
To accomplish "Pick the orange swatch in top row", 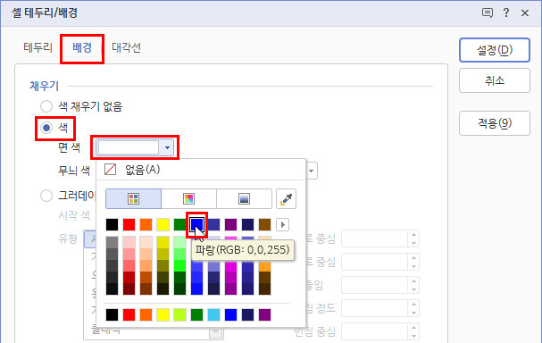I will tap(146, 225).
